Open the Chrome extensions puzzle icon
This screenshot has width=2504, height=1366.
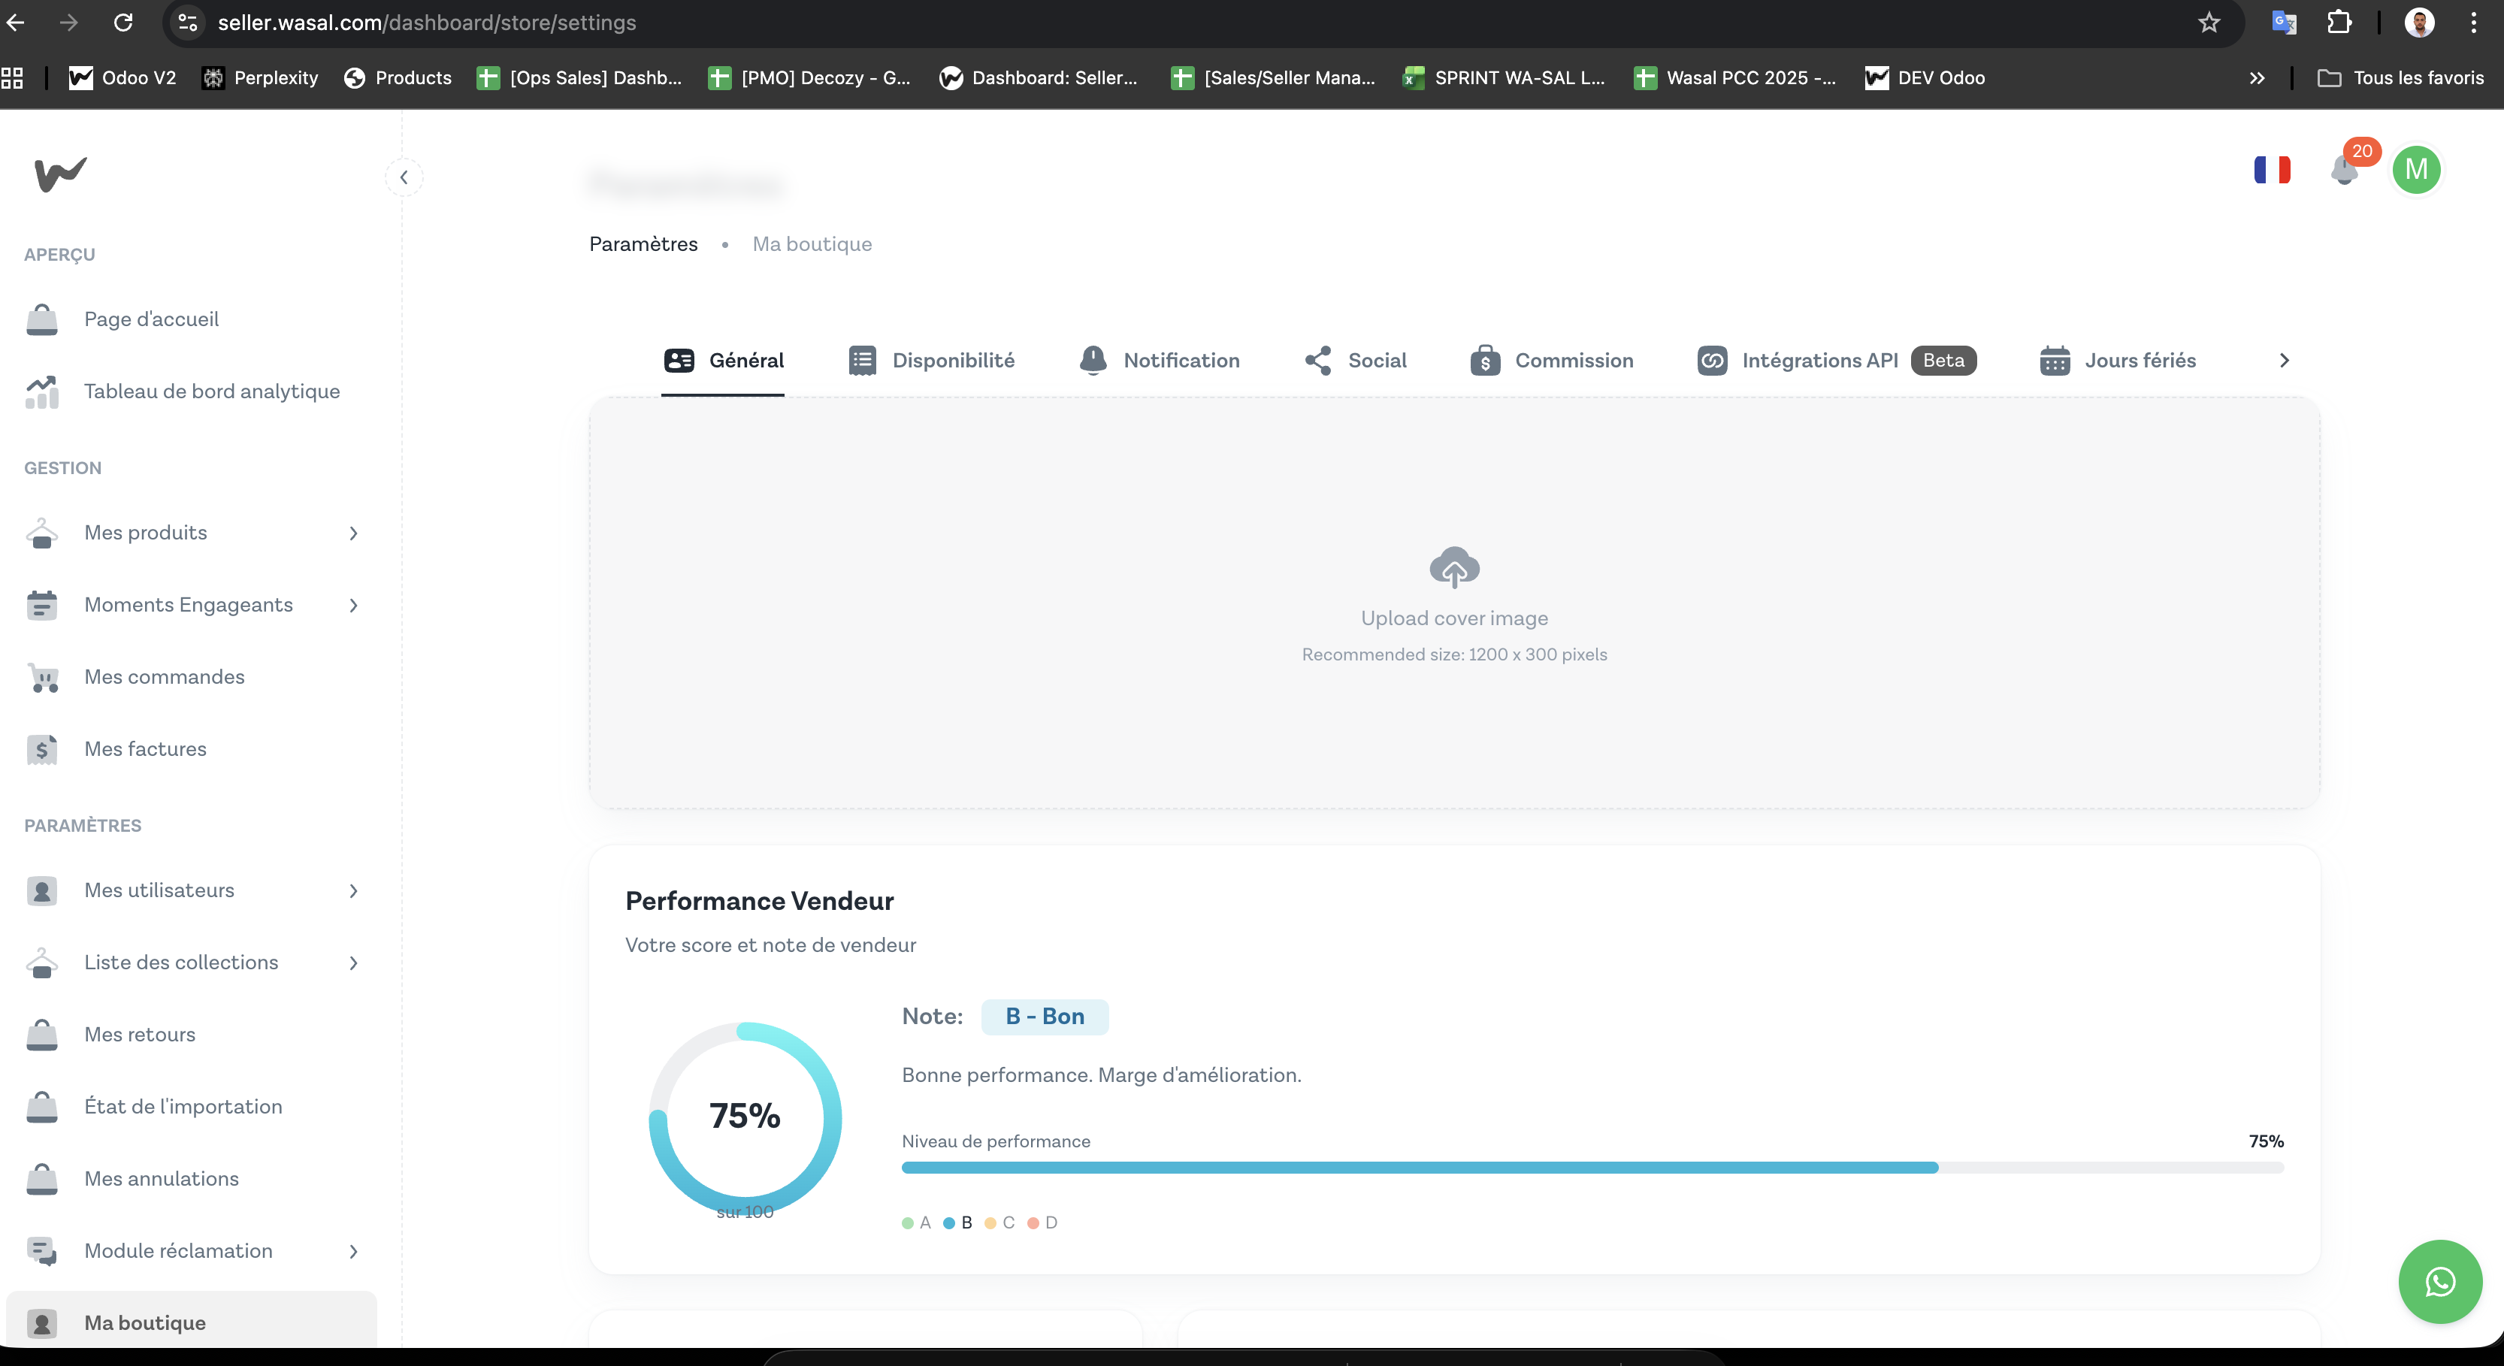click(2339, 23)
